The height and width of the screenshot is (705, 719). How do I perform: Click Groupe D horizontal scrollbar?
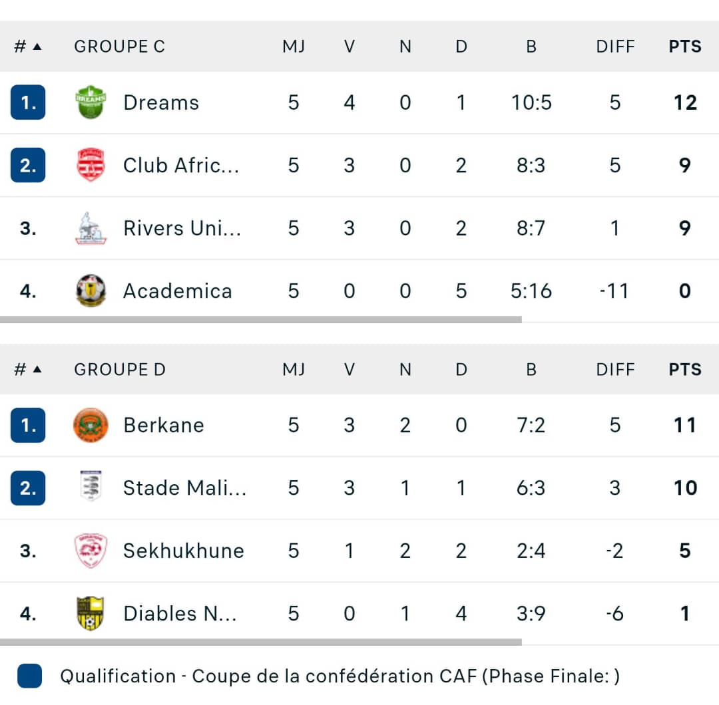point(261,642)
